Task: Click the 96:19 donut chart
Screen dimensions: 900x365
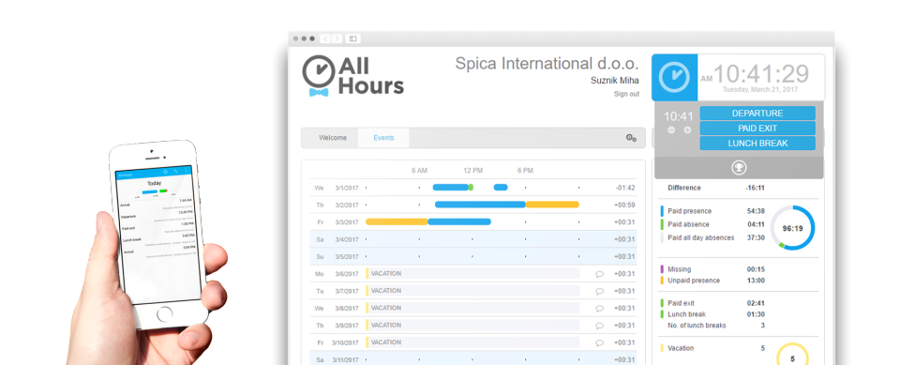Action: pyautogui.click(x=792, y=228)
